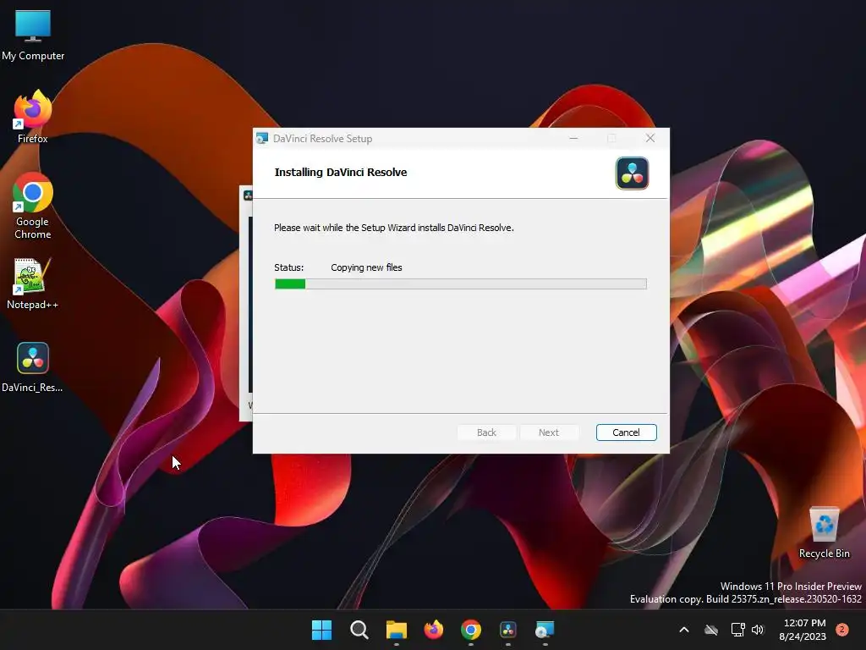Click the disabled Back button
This screenshot has width=866, height=650.
coord(486,432)
